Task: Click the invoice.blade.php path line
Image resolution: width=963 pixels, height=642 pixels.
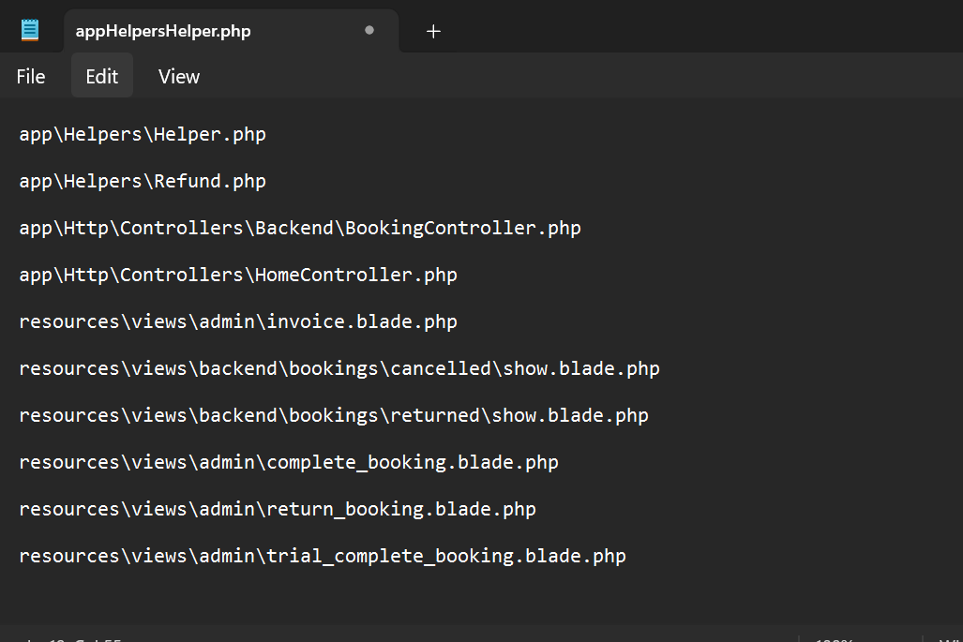Action: click(238, 321)
